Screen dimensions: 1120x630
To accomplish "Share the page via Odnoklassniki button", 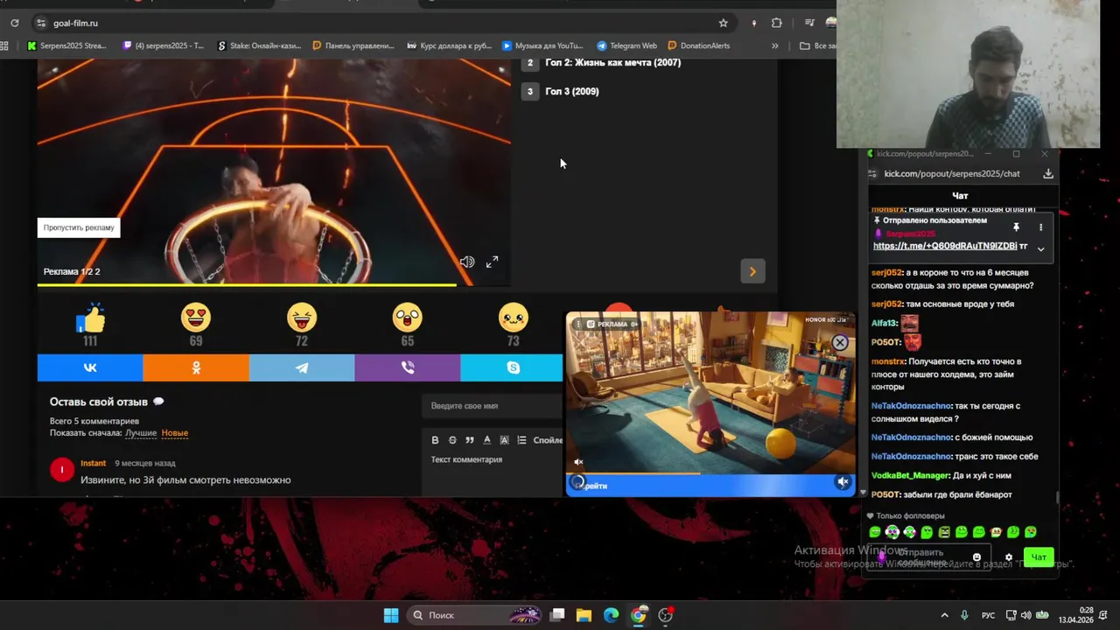I will (196, 368).
